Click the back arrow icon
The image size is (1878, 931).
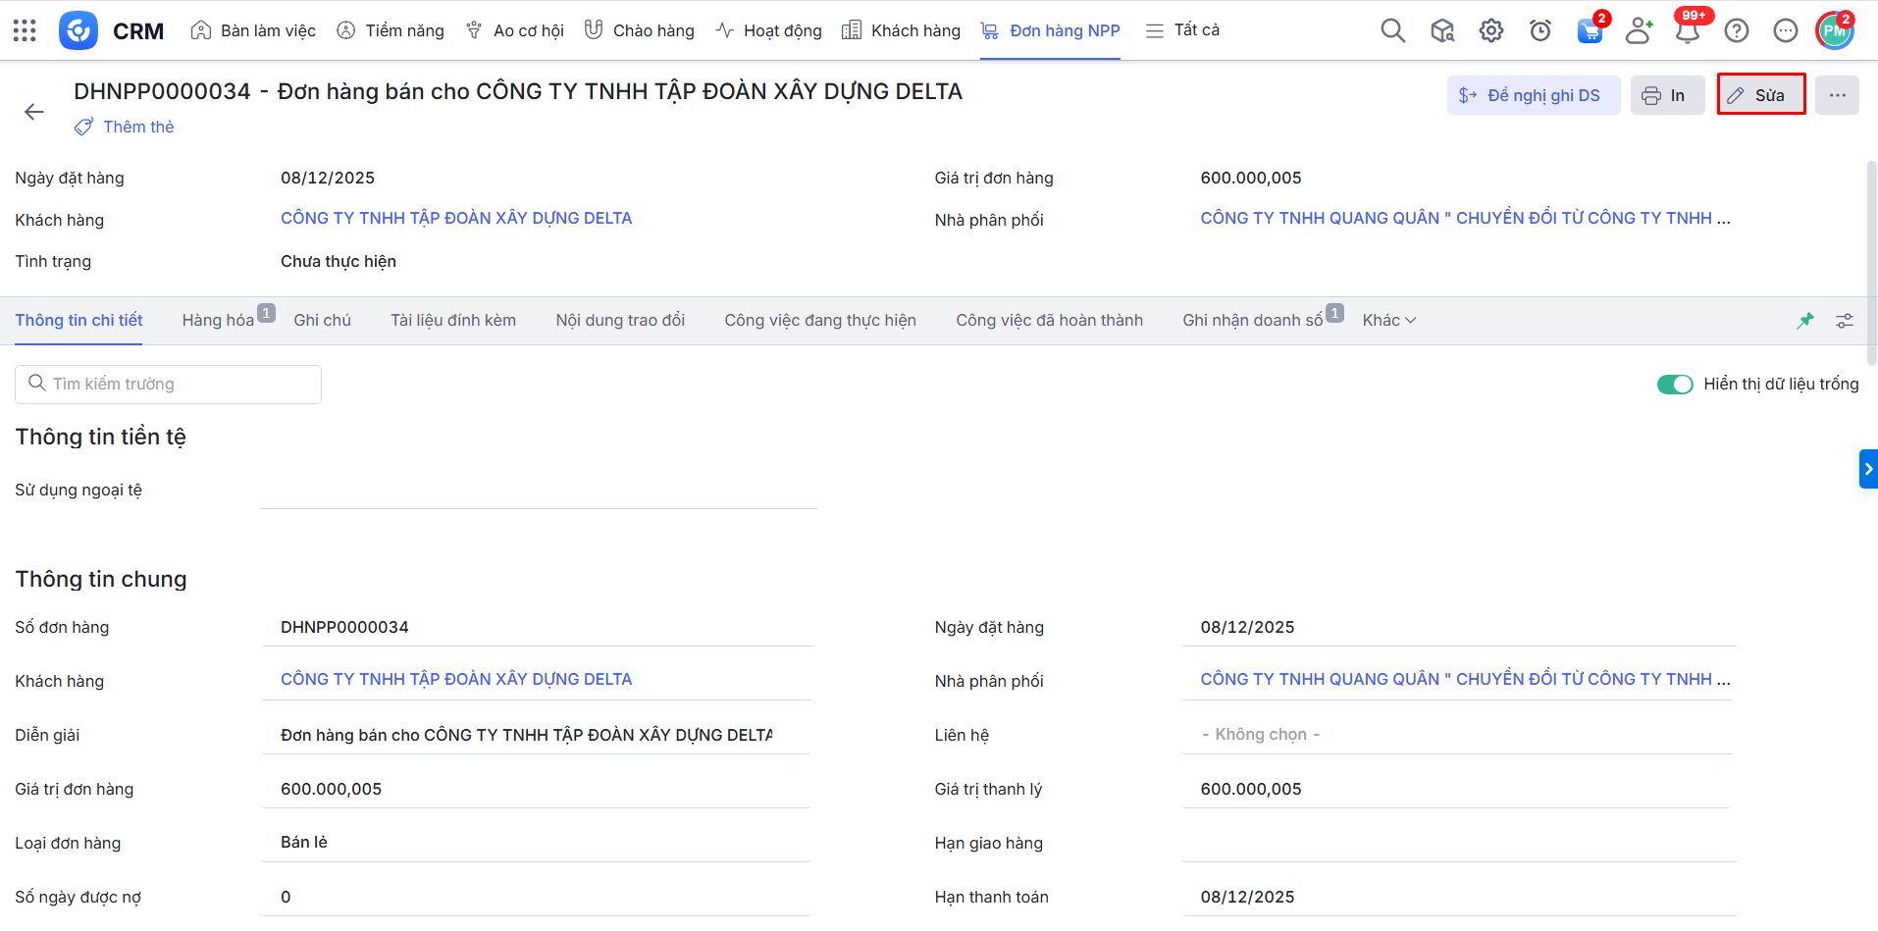click(34, 112)
